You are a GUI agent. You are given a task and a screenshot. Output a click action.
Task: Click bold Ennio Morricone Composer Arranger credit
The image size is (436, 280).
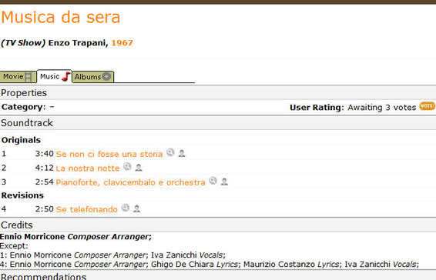point(75,237)
